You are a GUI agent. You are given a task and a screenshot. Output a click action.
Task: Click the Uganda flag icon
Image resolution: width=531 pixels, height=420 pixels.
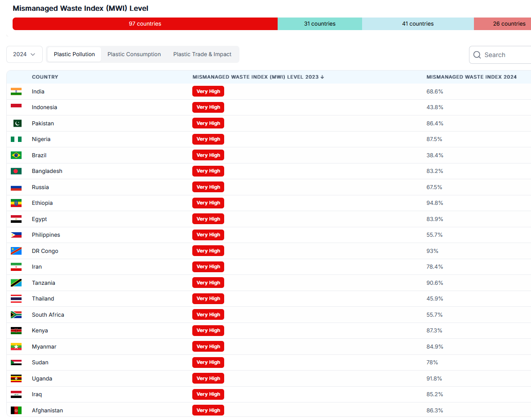pos(16,378)
